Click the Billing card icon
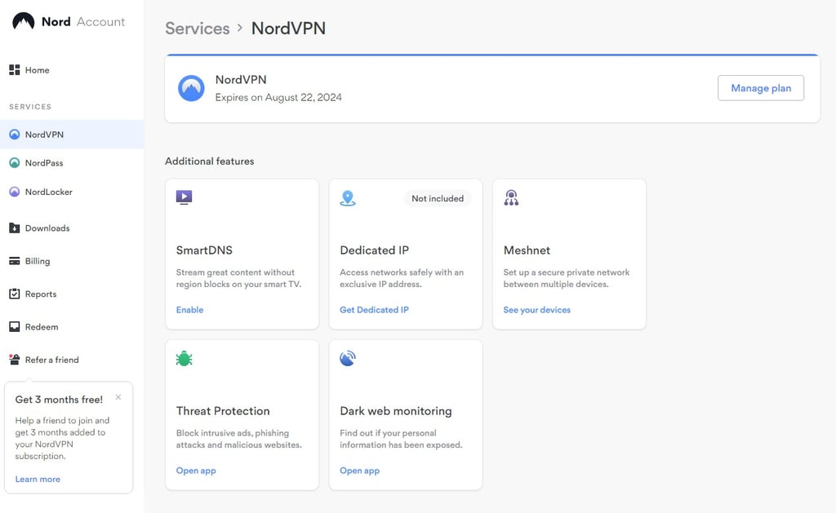Screen dimensions: 836x513 pos(15,261)
